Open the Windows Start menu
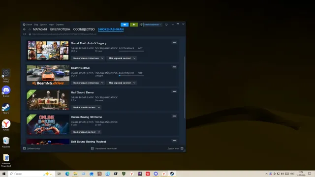Screen dimensions: 315x177 pyautogui.click(x=4, y=174)
